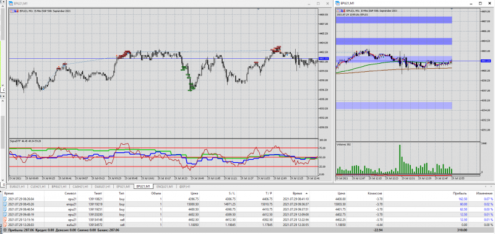Click the buy trade icon for enqu21 ticket 139119219
This screenshot has width=495, height=234.
pos(5,204)
